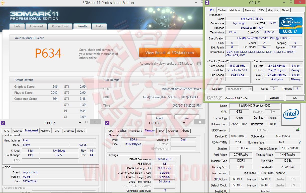The image size is (306, 193).
Task: Switch to CPU tab in CPU-Z Mainboard window
Action: [x=7, y=131]
